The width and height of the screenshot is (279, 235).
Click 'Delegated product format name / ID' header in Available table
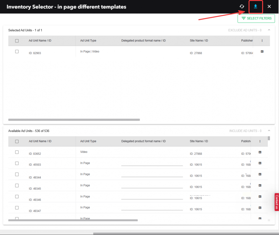[143, 141]
